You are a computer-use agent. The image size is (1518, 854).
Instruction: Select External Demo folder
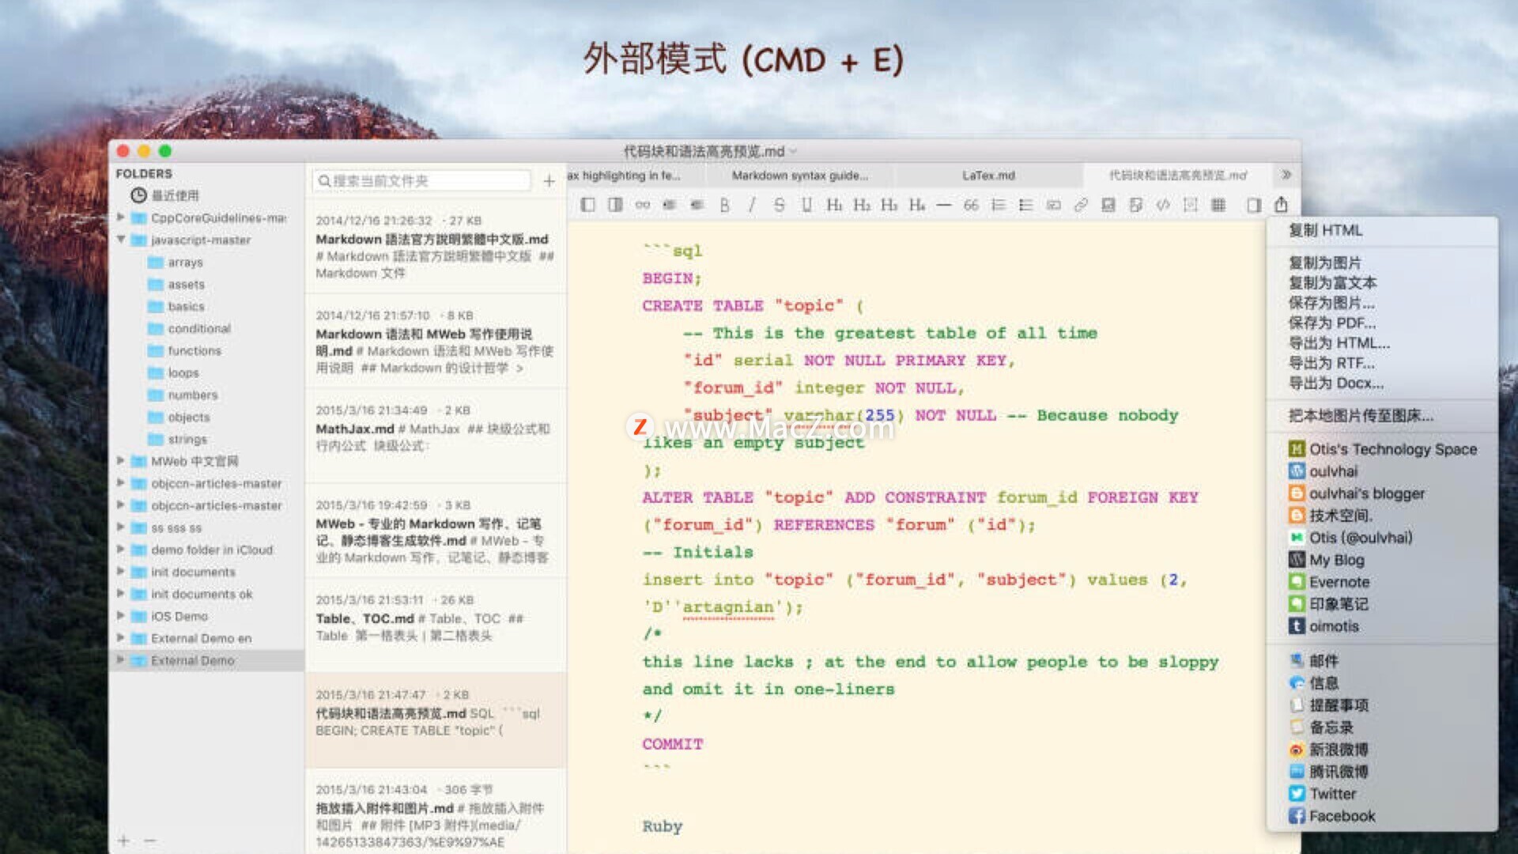[x=206, y=660]
